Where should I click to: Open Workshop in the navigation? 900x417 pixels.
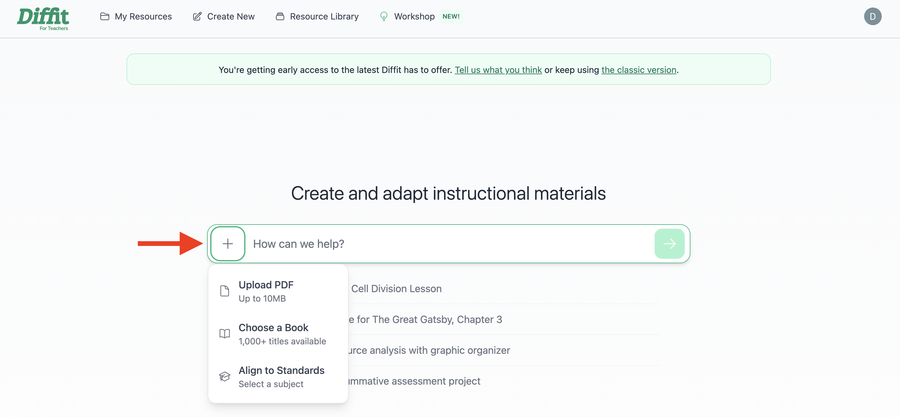pyautogui.click(x=407, y=16)
